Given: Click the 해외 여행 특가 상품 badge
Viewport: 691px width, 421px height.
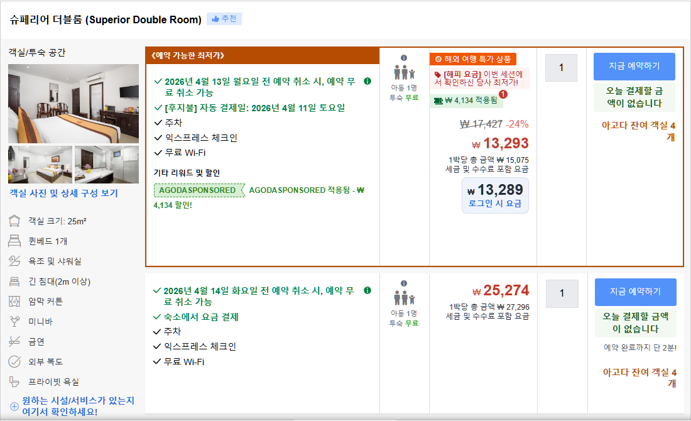Looking at the screenshot, I should click(x=473, y=59).
